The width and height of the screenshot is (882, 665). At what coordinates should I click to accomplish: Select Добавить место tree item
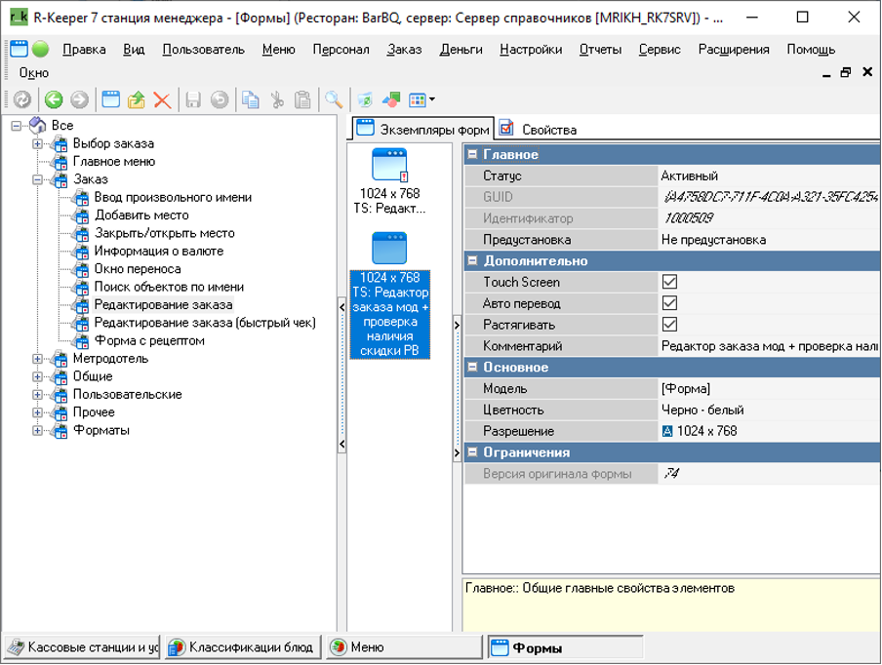(x=141, y=215)
